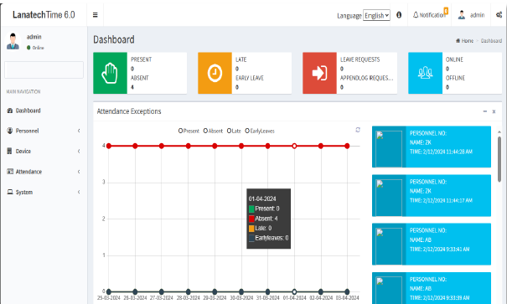Toggle the EarlyLeaves series in chart legend
507x304 pixels.
point(260,131)
